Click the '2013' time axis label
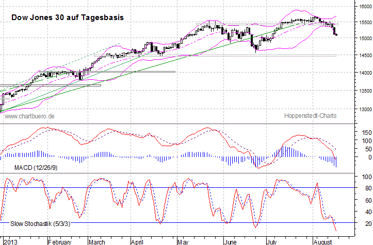This screenshot has width=373, height=245. pos(11,242)
